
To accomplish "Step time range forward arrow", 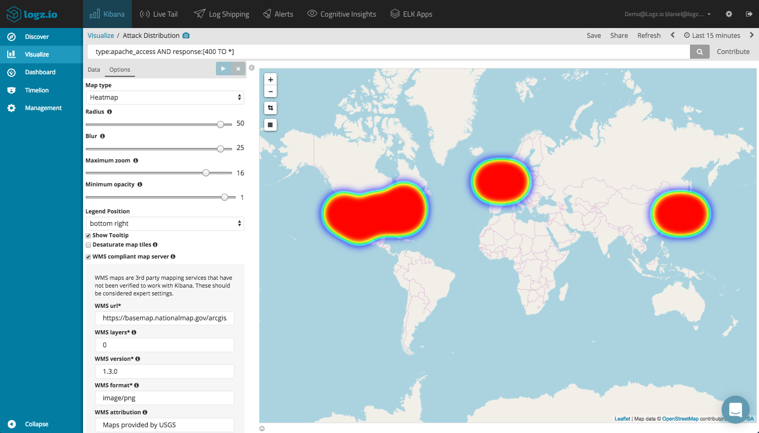I will pyautogui.click(x=752, y=35).
